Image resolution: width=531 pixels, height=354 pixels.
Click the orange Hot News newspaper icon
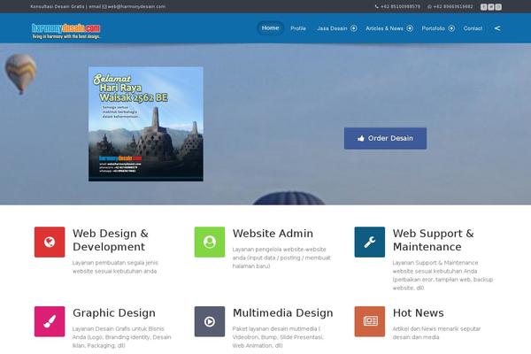point(370,321)
